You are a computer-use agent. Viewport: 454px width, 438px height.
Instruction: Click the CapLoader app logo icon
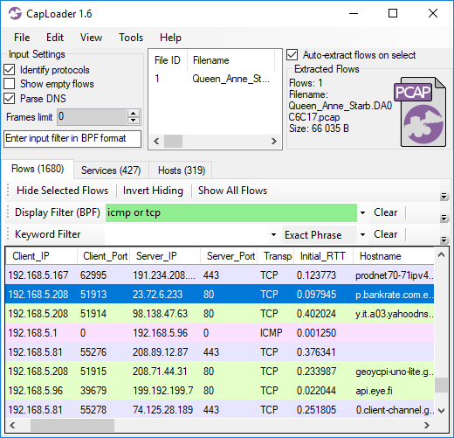point(15,13)
